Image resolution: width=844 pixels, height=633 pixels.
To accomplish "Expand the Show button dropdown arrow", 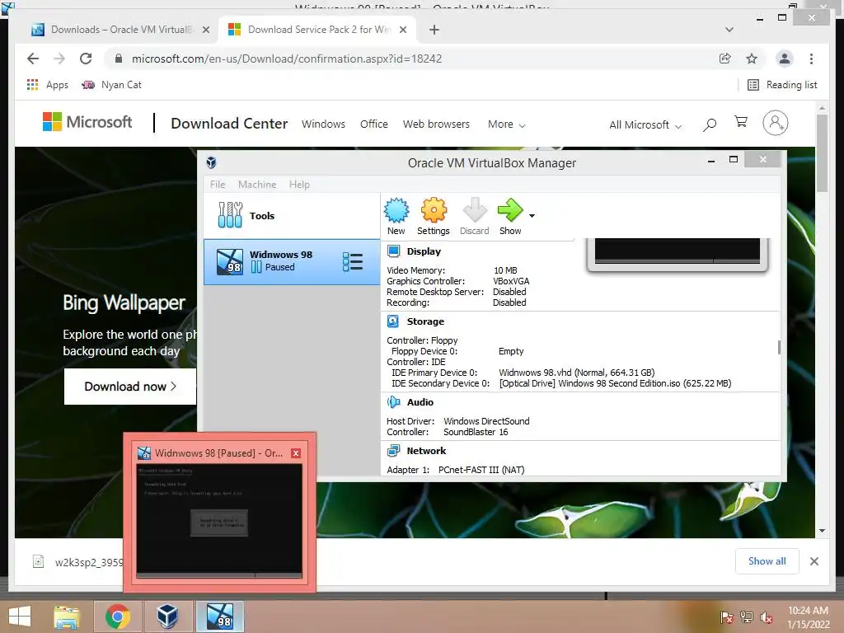I will [532, 216].
